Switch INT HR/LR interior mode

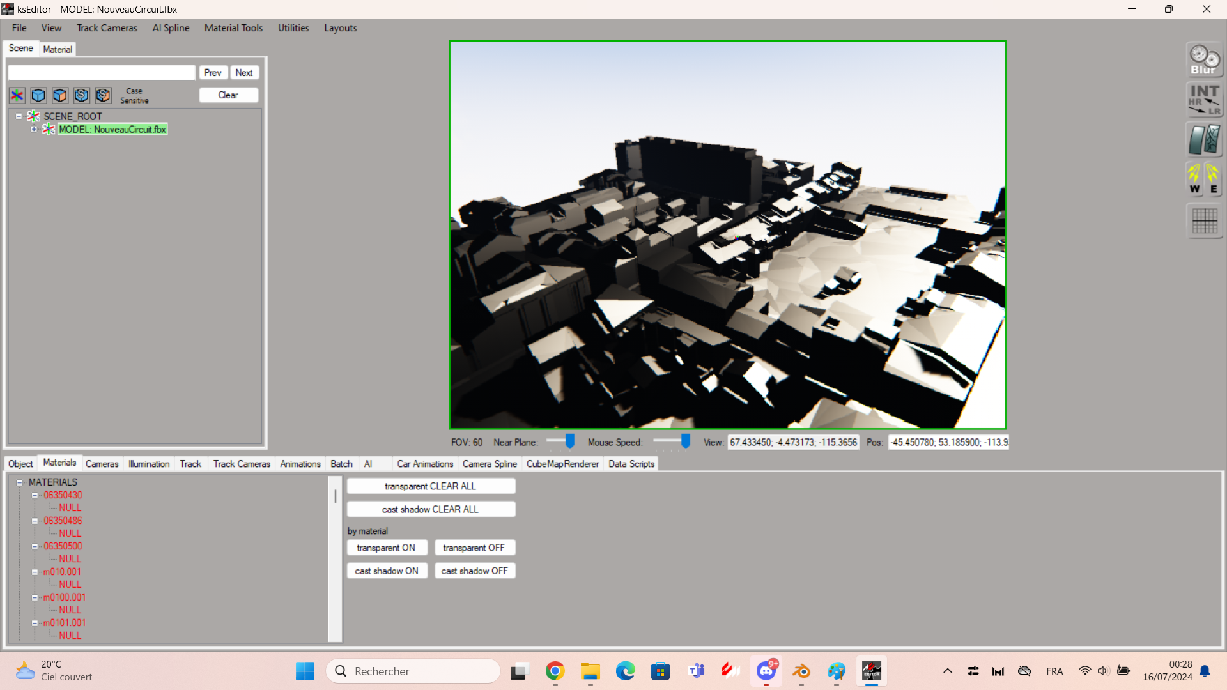pos(1205,100)
